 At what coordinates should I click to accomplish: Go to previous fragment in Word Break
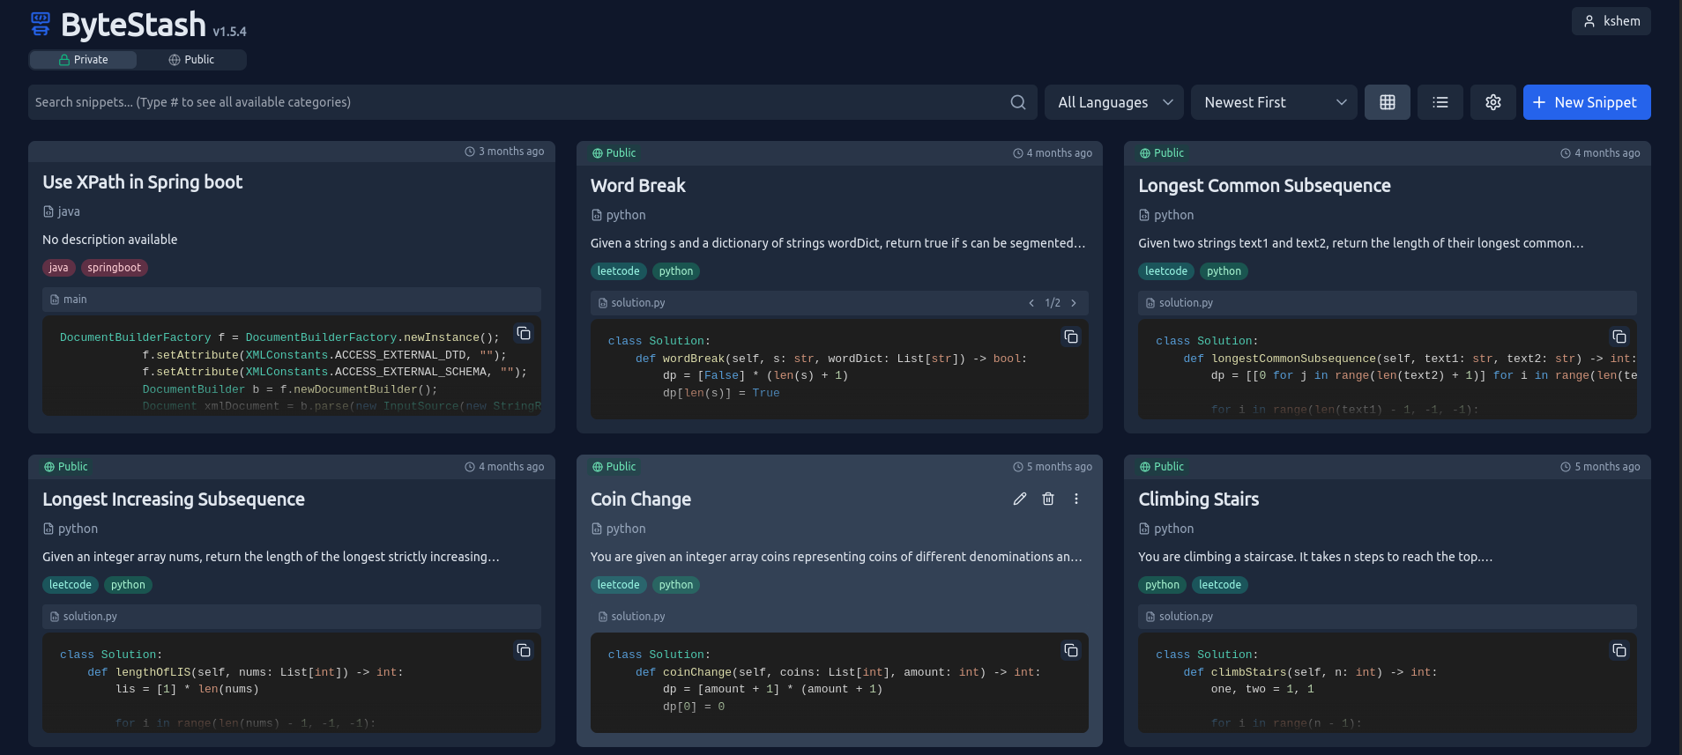tap(1031, 303)
